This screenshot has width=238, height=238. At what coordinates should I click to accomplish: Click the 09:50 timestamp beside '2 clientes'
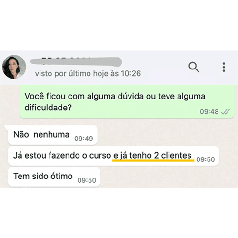pos(206,159)
